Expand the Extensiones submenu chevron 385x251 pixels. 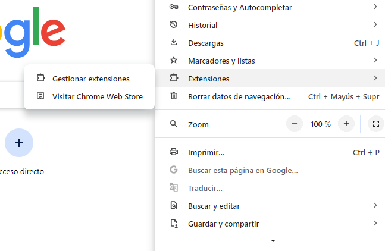pos(375,78)
